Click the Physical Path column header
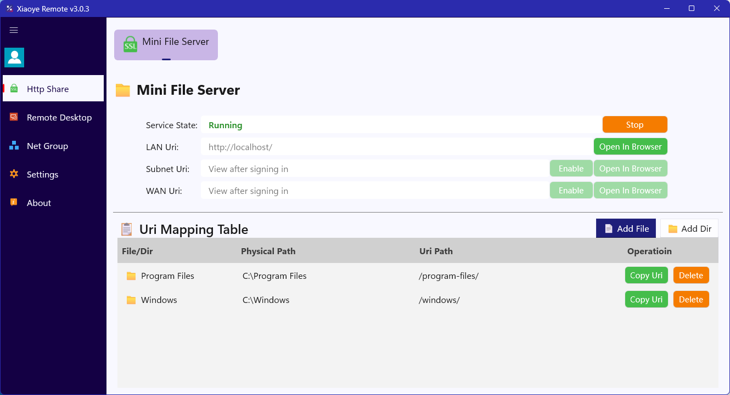 tap(268, 251)
